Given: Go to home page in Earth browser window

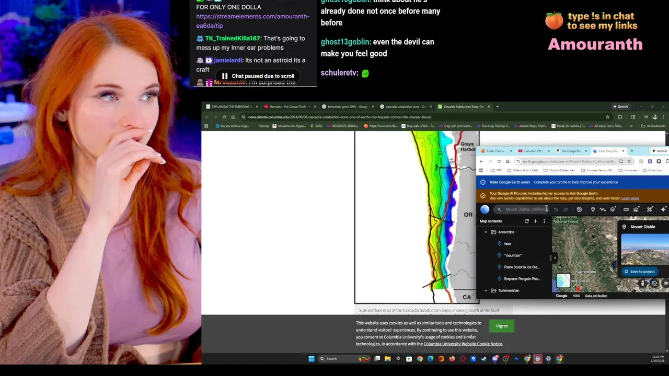Looking at the screenshot, I should tap(507, 161).
